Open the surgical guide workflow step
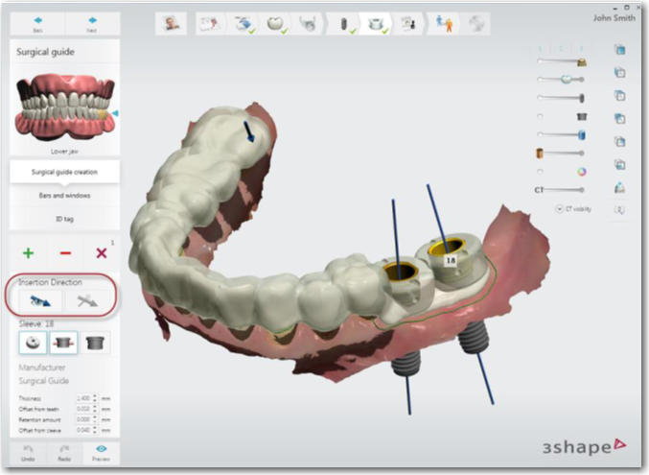 (376, 24)
